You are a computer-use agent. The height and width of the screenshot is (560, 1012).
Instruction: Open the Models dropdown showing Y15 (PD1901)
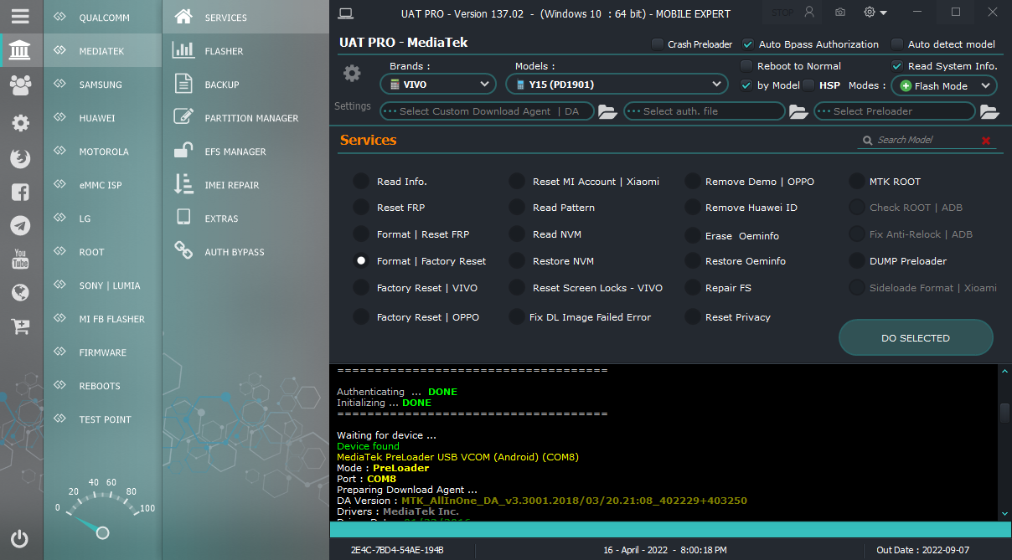[x=617, y=85]
